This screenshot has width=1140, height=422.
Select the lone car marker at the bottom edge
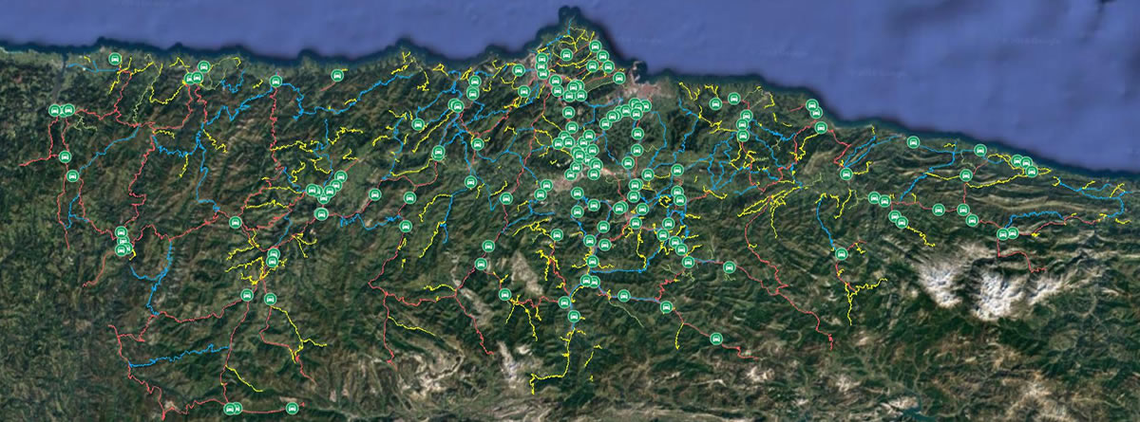coord(292,408)
